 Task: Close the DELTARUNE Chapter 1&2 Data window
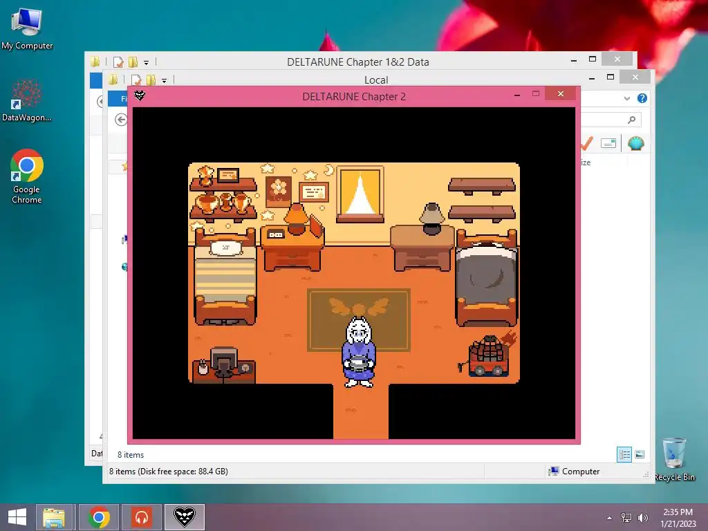[617, 59]
